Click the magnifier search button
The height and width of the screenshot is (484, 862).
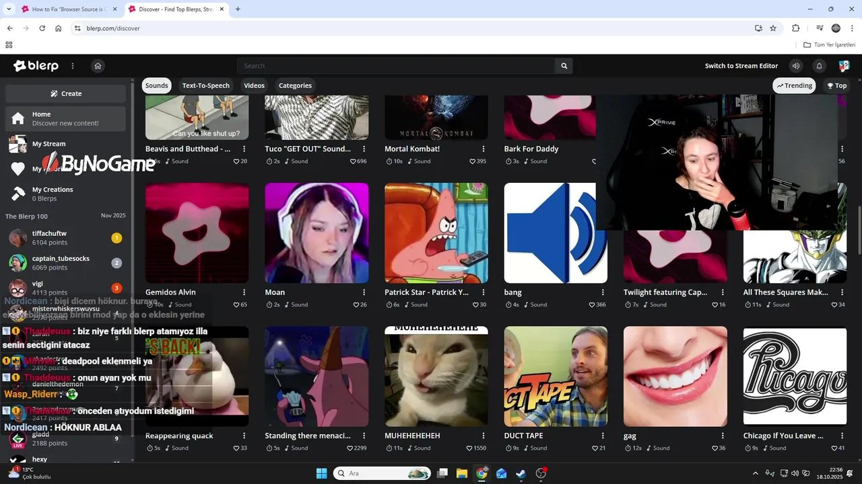[x=564, y=66]
